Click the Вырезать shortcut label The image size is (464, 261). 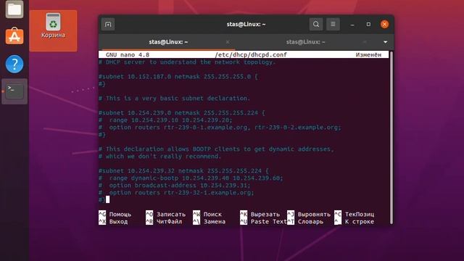click(x=265, y=215)
